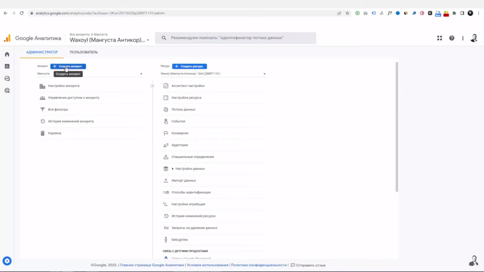The width and height of the screenshot is (484, 272).
Task: Open the browser extensions puzzle icon
Action: click(454, 13)
